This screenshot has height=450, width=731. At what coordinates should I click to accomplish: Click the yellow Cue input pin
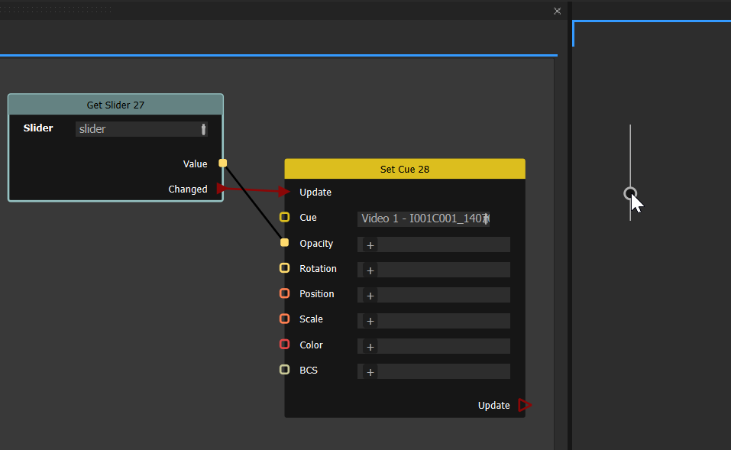[x=285, y=218]
